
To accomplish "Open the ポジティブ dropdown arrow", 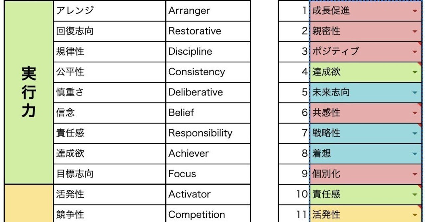I will tap(414, 52).
